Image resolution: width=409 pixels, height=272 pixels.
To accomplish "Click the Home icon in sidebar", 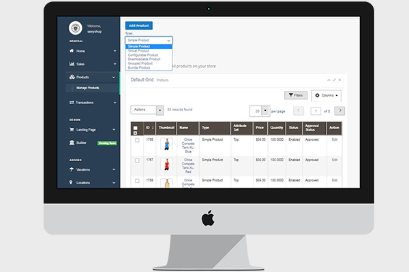I will pyautogui.click(x=72, y=51).
